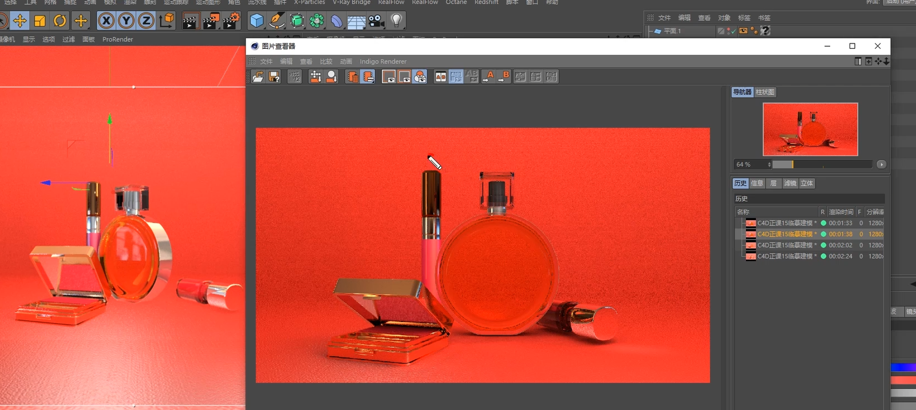The width and height of the screenshot is (916, 410).
Task: Toggle the Z axis lock
Action: click(x=146, y=21)
